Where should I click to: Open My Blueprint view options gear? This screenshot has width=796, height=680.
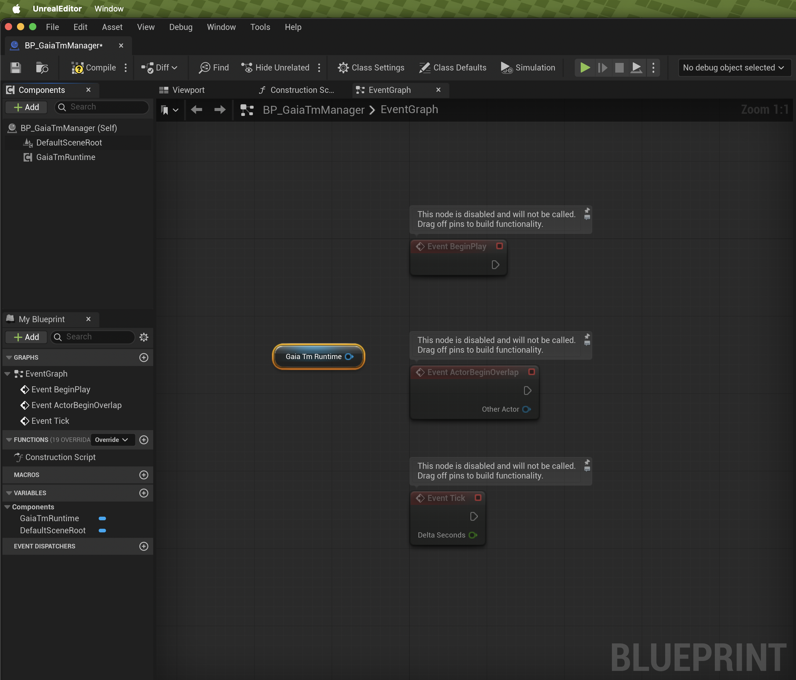coord(144,337)
